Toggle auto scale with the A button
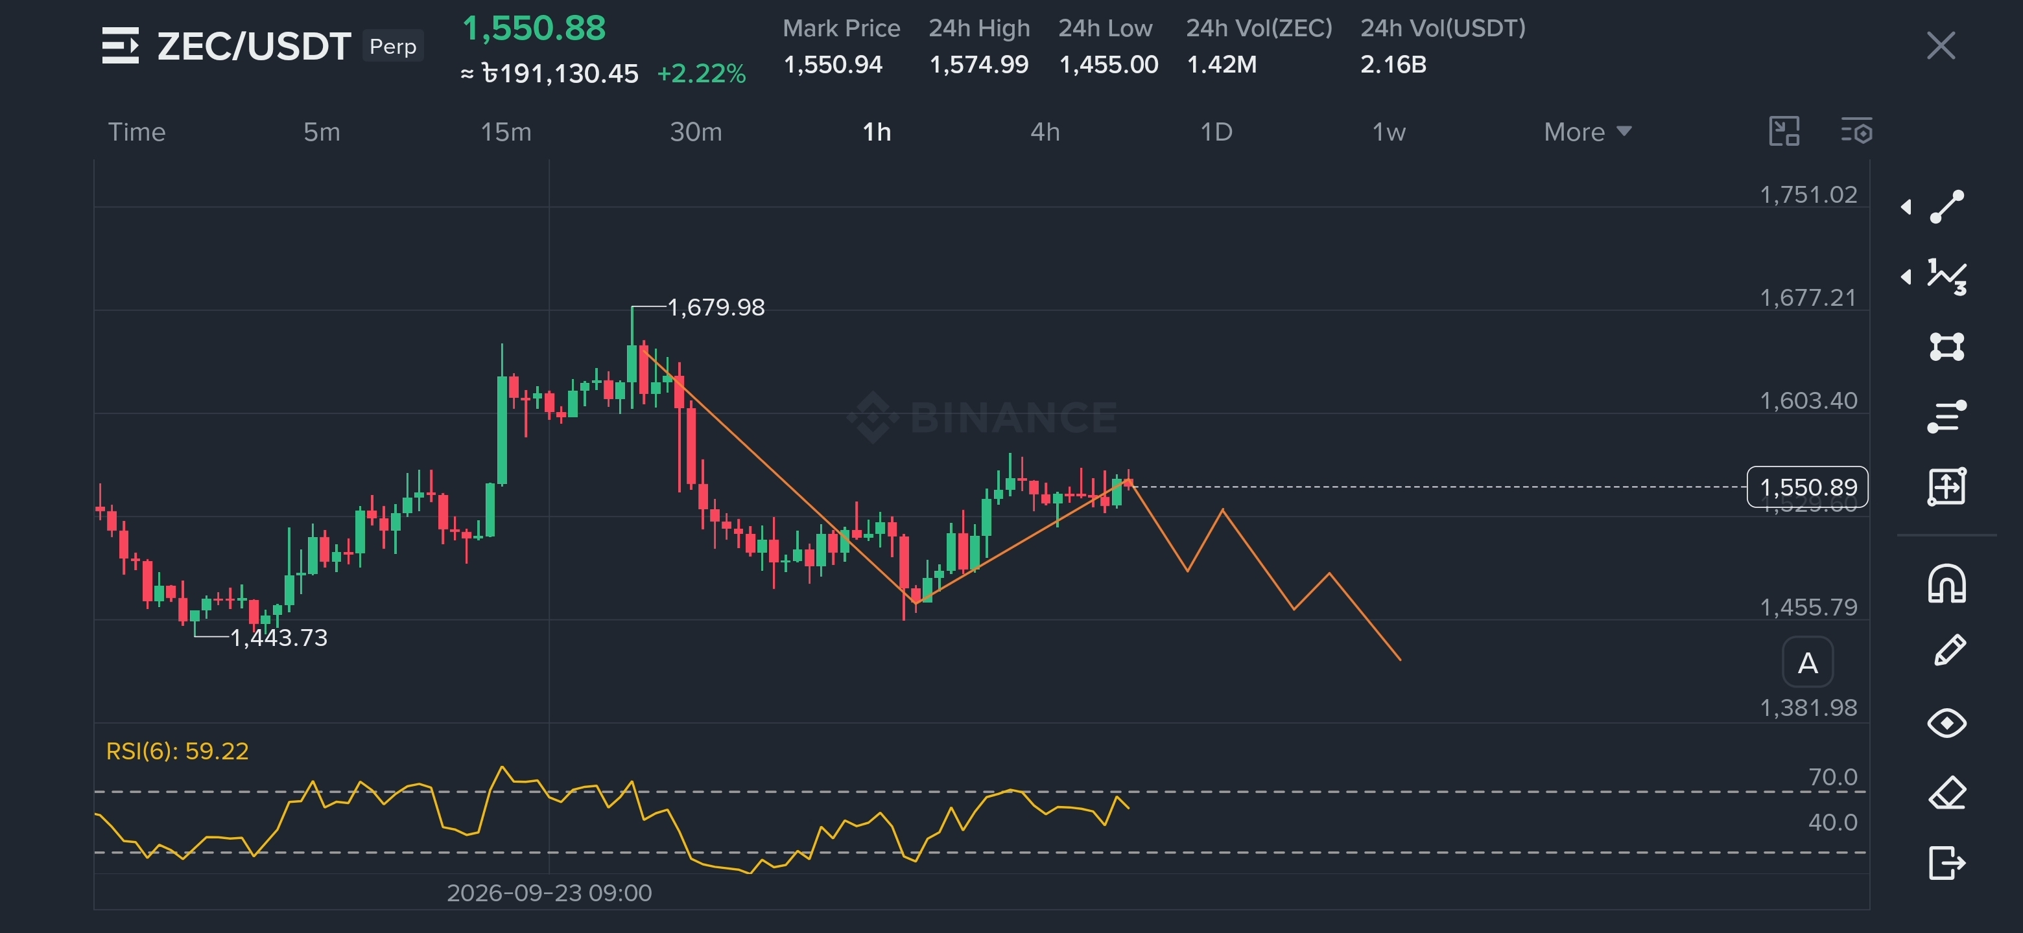Viewport: 2023px width, 933px height. [x=1808, y=663]
